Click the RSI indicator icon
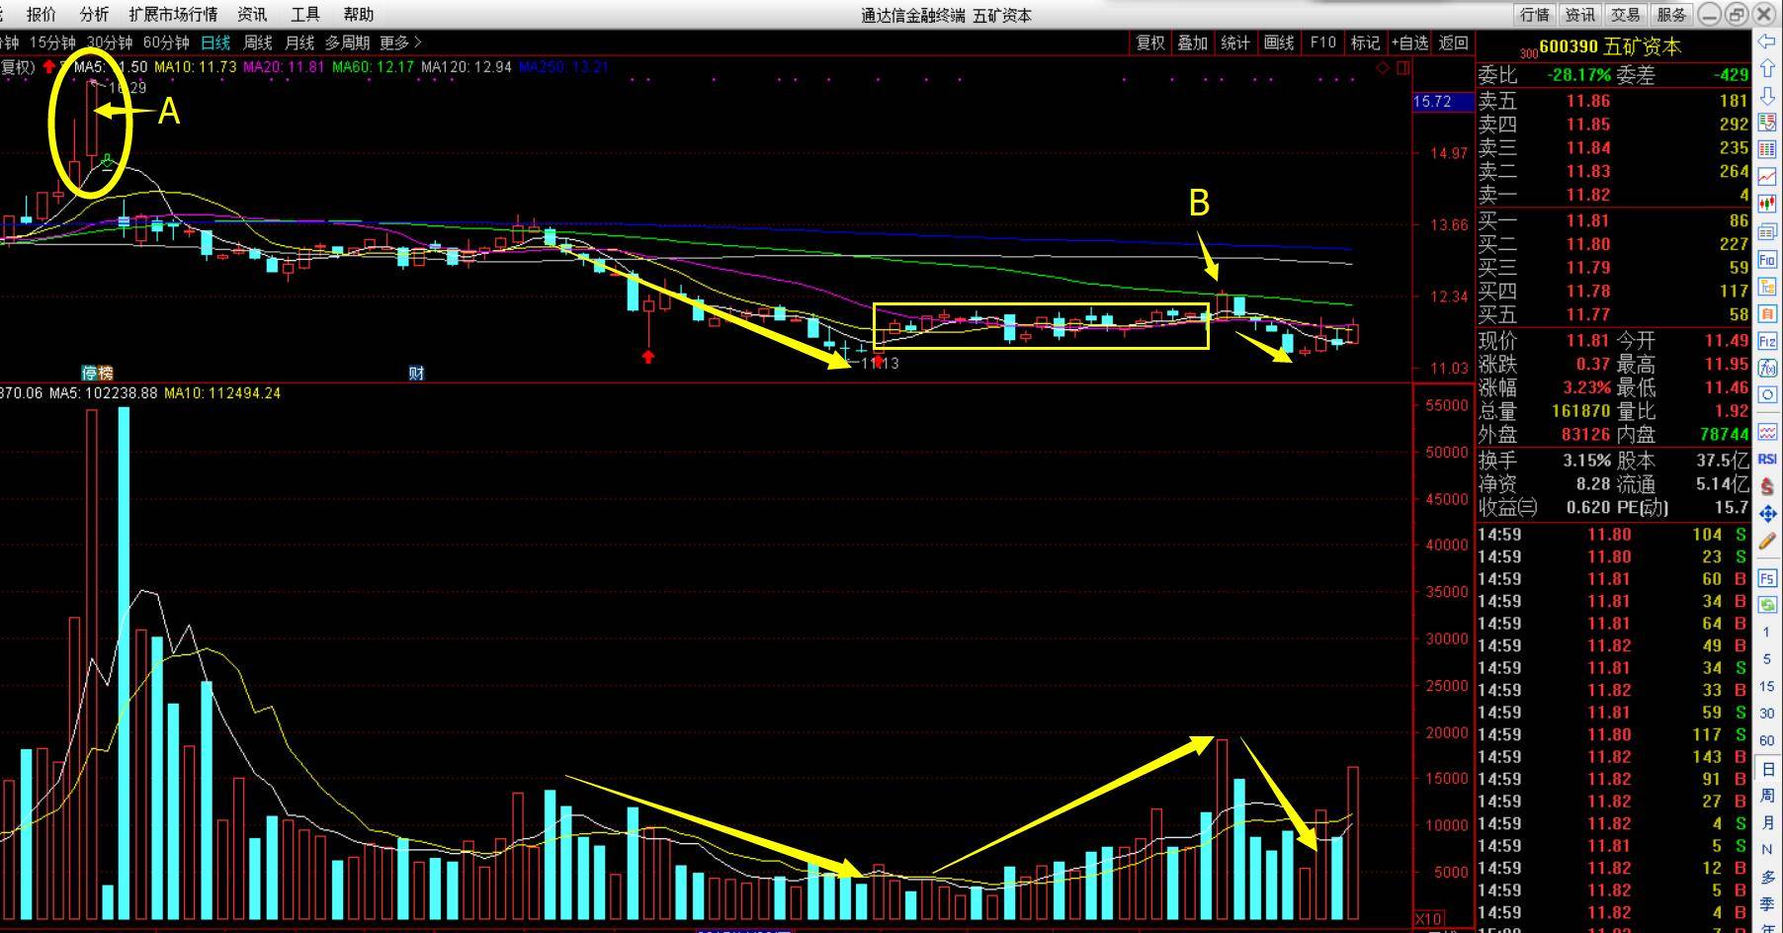Image resolution: width=1783 pixels, height=933 pixels. point(1766,459)
